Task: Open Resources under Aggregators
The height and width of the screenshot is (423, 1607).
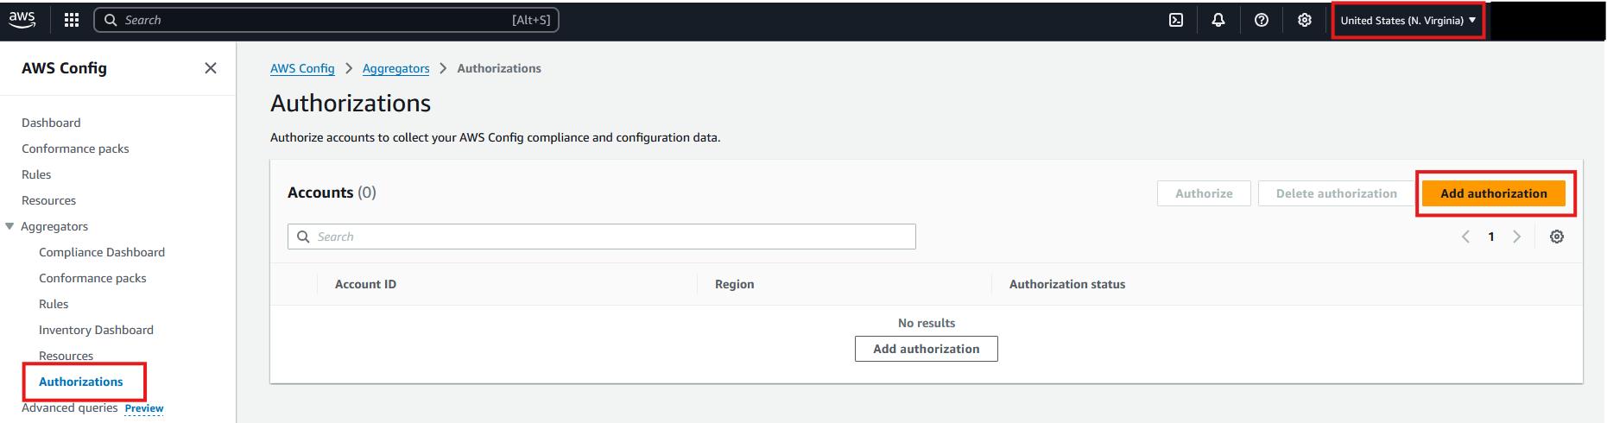Action: click(x=66, y=356)
